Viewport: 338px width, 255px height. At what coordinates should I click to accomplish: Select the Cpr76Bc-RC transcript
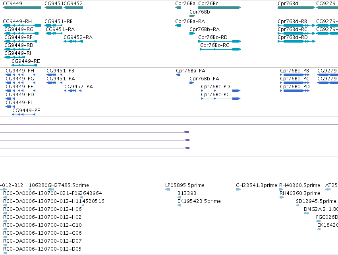coord(214,45)
